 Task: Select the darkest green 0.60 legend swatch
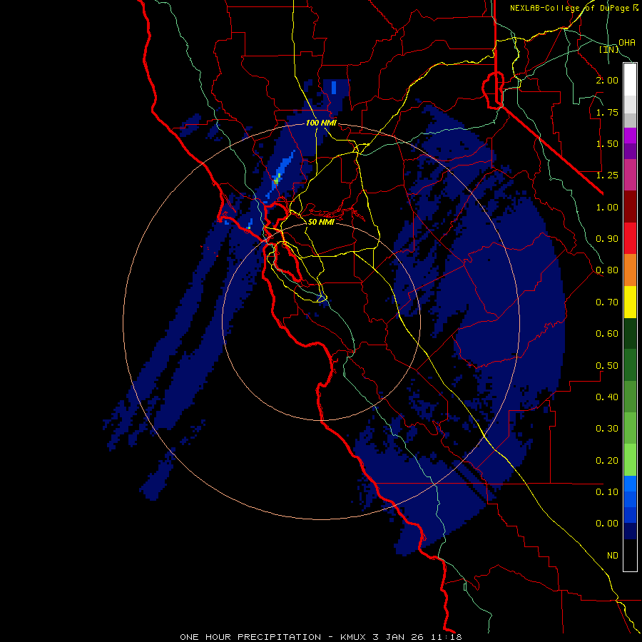[x=630, y=334]
